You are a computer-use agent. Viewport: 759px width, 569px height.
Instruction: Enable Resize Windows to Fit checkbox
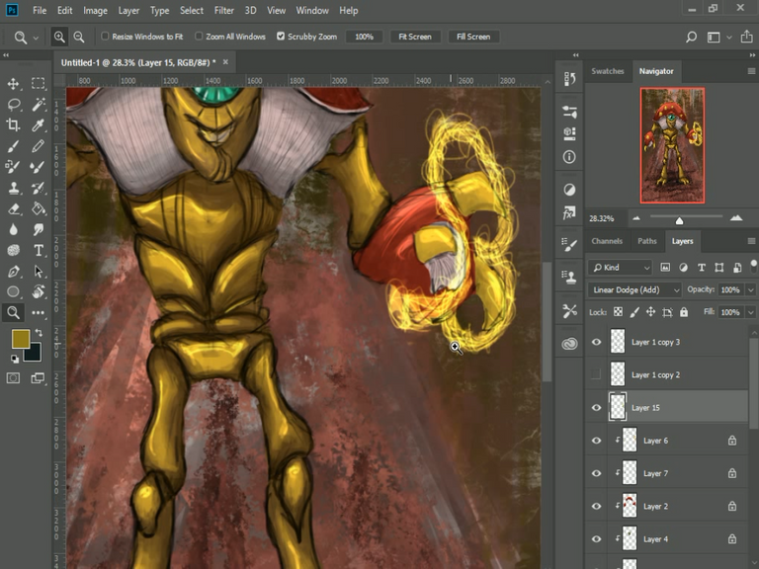pos(105,37)
